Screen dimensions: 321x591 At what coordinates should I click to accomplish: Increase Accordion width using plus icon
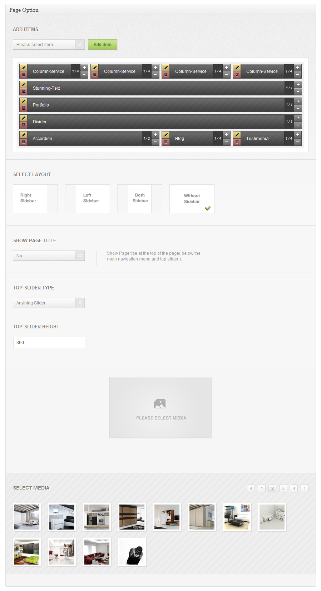(x=155, y=135)
